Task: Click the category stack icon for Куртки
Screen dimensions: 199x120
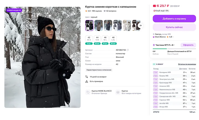Action: pos(118,92)
